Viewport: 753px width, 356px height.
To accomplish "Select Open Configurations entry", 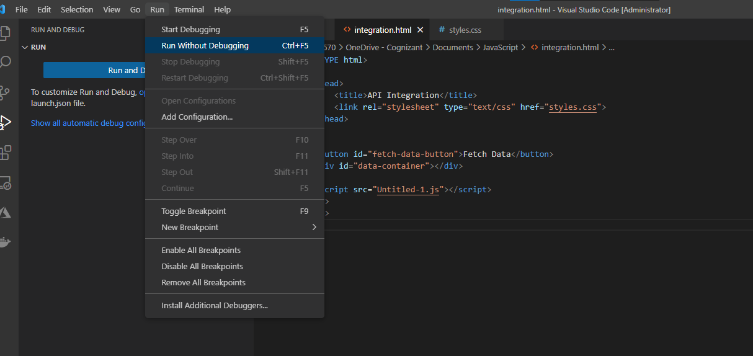I will pyautogui.click(x=234, y=100).
